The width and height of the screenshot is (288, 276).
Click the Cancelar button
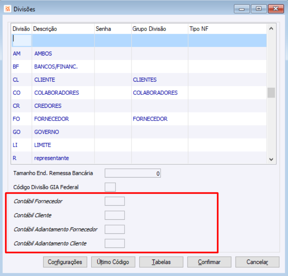click(x=257, y=262)
